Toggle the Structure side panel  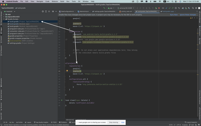(1, 106)
